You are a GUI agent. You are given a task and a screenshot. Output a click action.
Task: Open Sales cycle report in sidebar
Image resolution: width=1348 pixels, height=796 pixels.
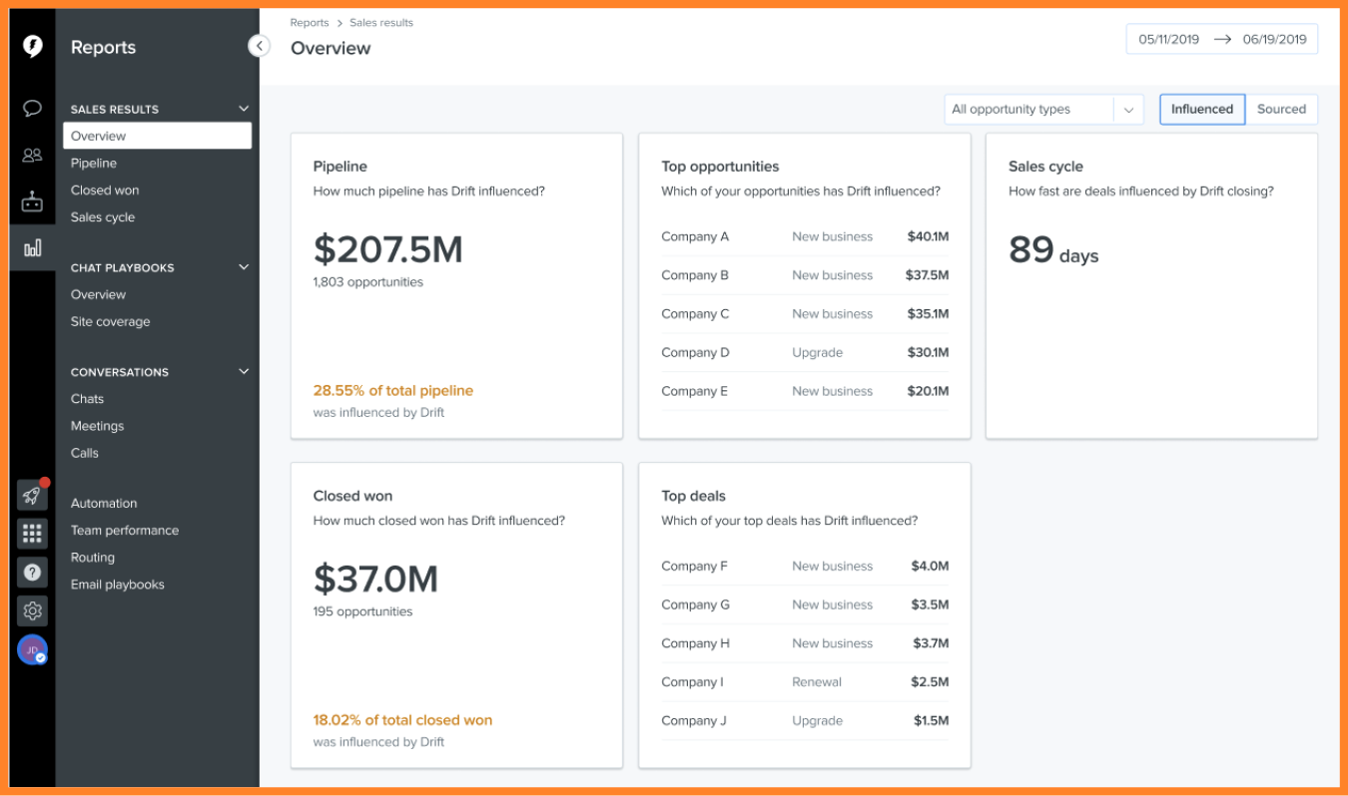click(103, 217)
